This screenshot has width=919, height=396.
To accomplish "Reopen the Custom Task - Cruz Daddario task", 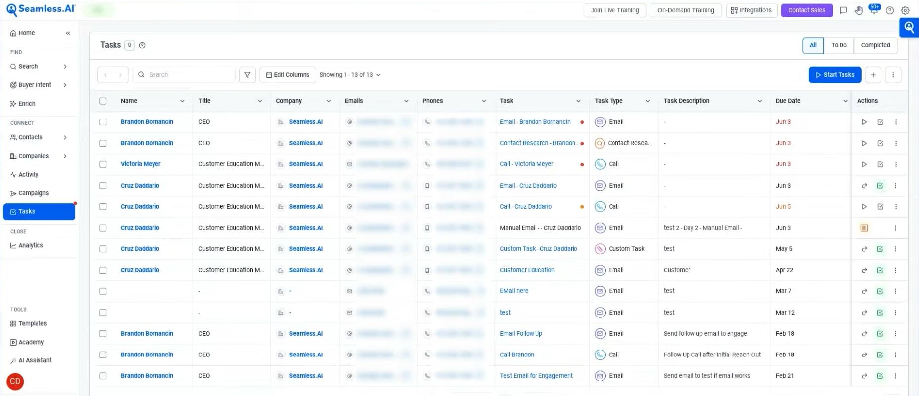I will pyautogui.click(x=864, y=249).
